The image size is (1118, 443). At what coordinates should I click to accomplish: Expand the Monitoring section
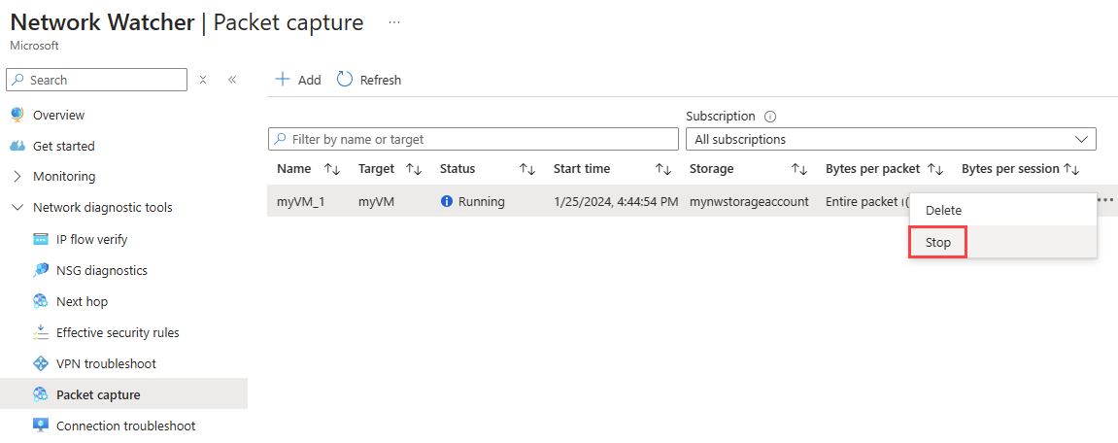coord(17,176)
